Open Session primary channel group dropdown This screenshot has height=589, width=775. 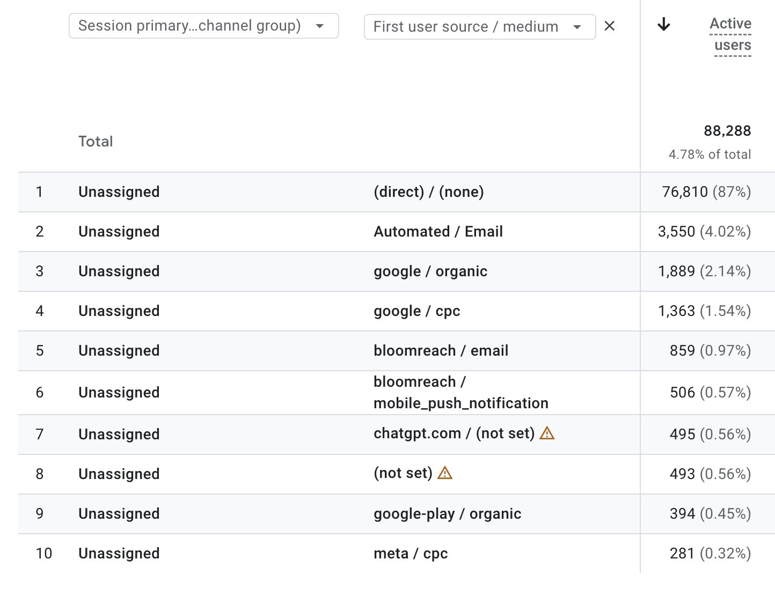click(204, 26)
